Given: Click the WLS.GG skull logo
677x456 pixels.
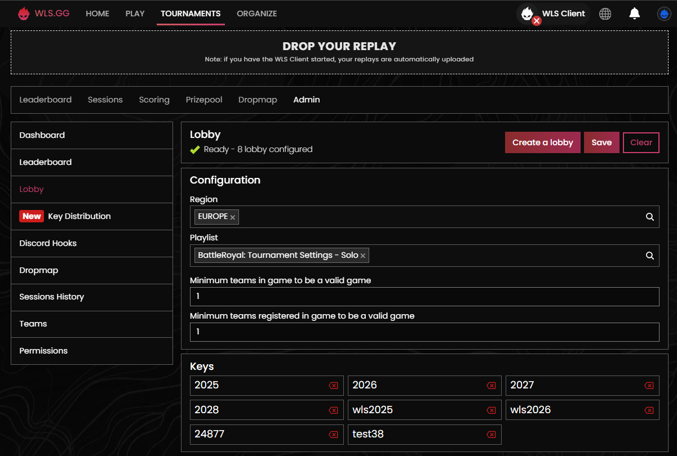Looking at the screenshot, I should point(24,13).
